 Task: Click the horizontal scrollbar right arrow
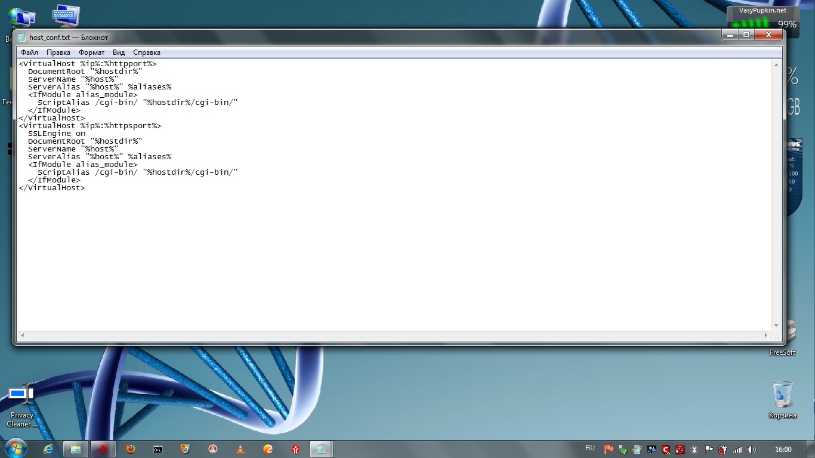coord(767,336)
